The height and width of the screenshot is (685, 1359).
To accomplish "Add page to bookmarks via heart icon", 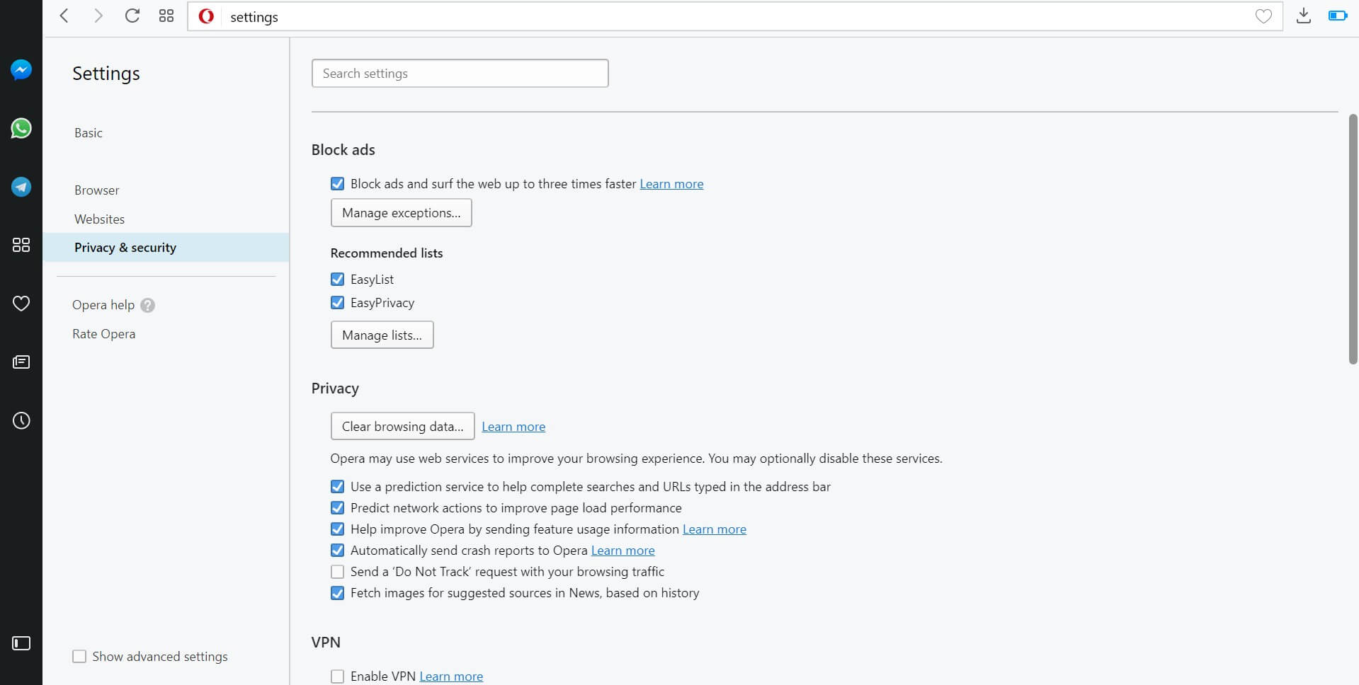I will (x=1263, y=16).
